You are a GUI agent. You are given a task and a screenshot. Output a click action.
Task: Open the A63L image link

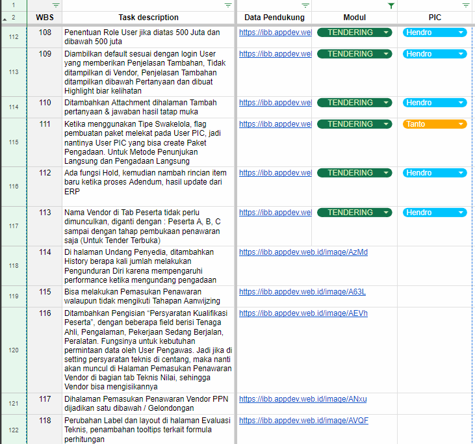pos(302,292)
